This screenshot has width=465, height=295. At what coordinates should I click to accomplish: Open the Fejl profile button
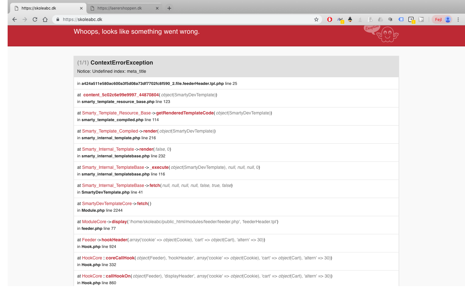(x=442, y=19)
